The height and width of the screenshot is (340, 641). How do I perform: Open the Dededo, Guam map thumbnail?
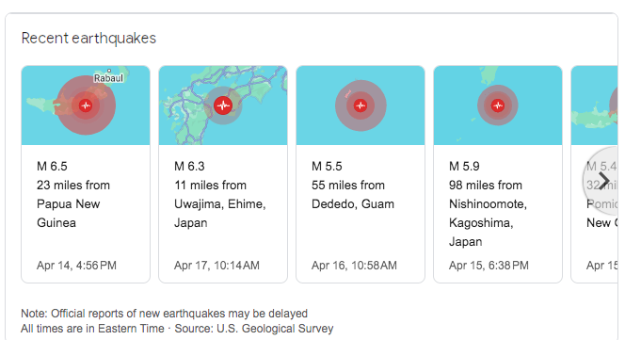click(361, 105)
